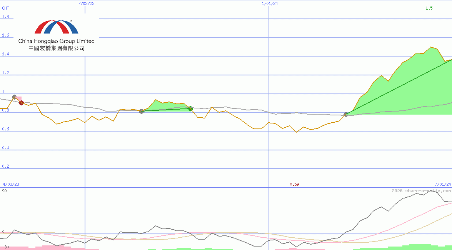Click the -30 oscillator scale label
The image size is (452, 250).
point(5,247)
